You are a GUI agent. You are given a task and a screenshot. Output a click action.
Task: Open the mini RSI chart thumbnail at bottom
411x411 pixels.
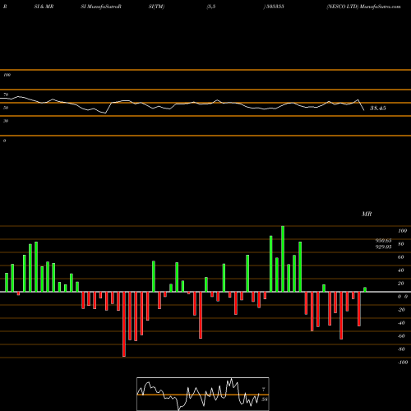click(x=203, y=394)
